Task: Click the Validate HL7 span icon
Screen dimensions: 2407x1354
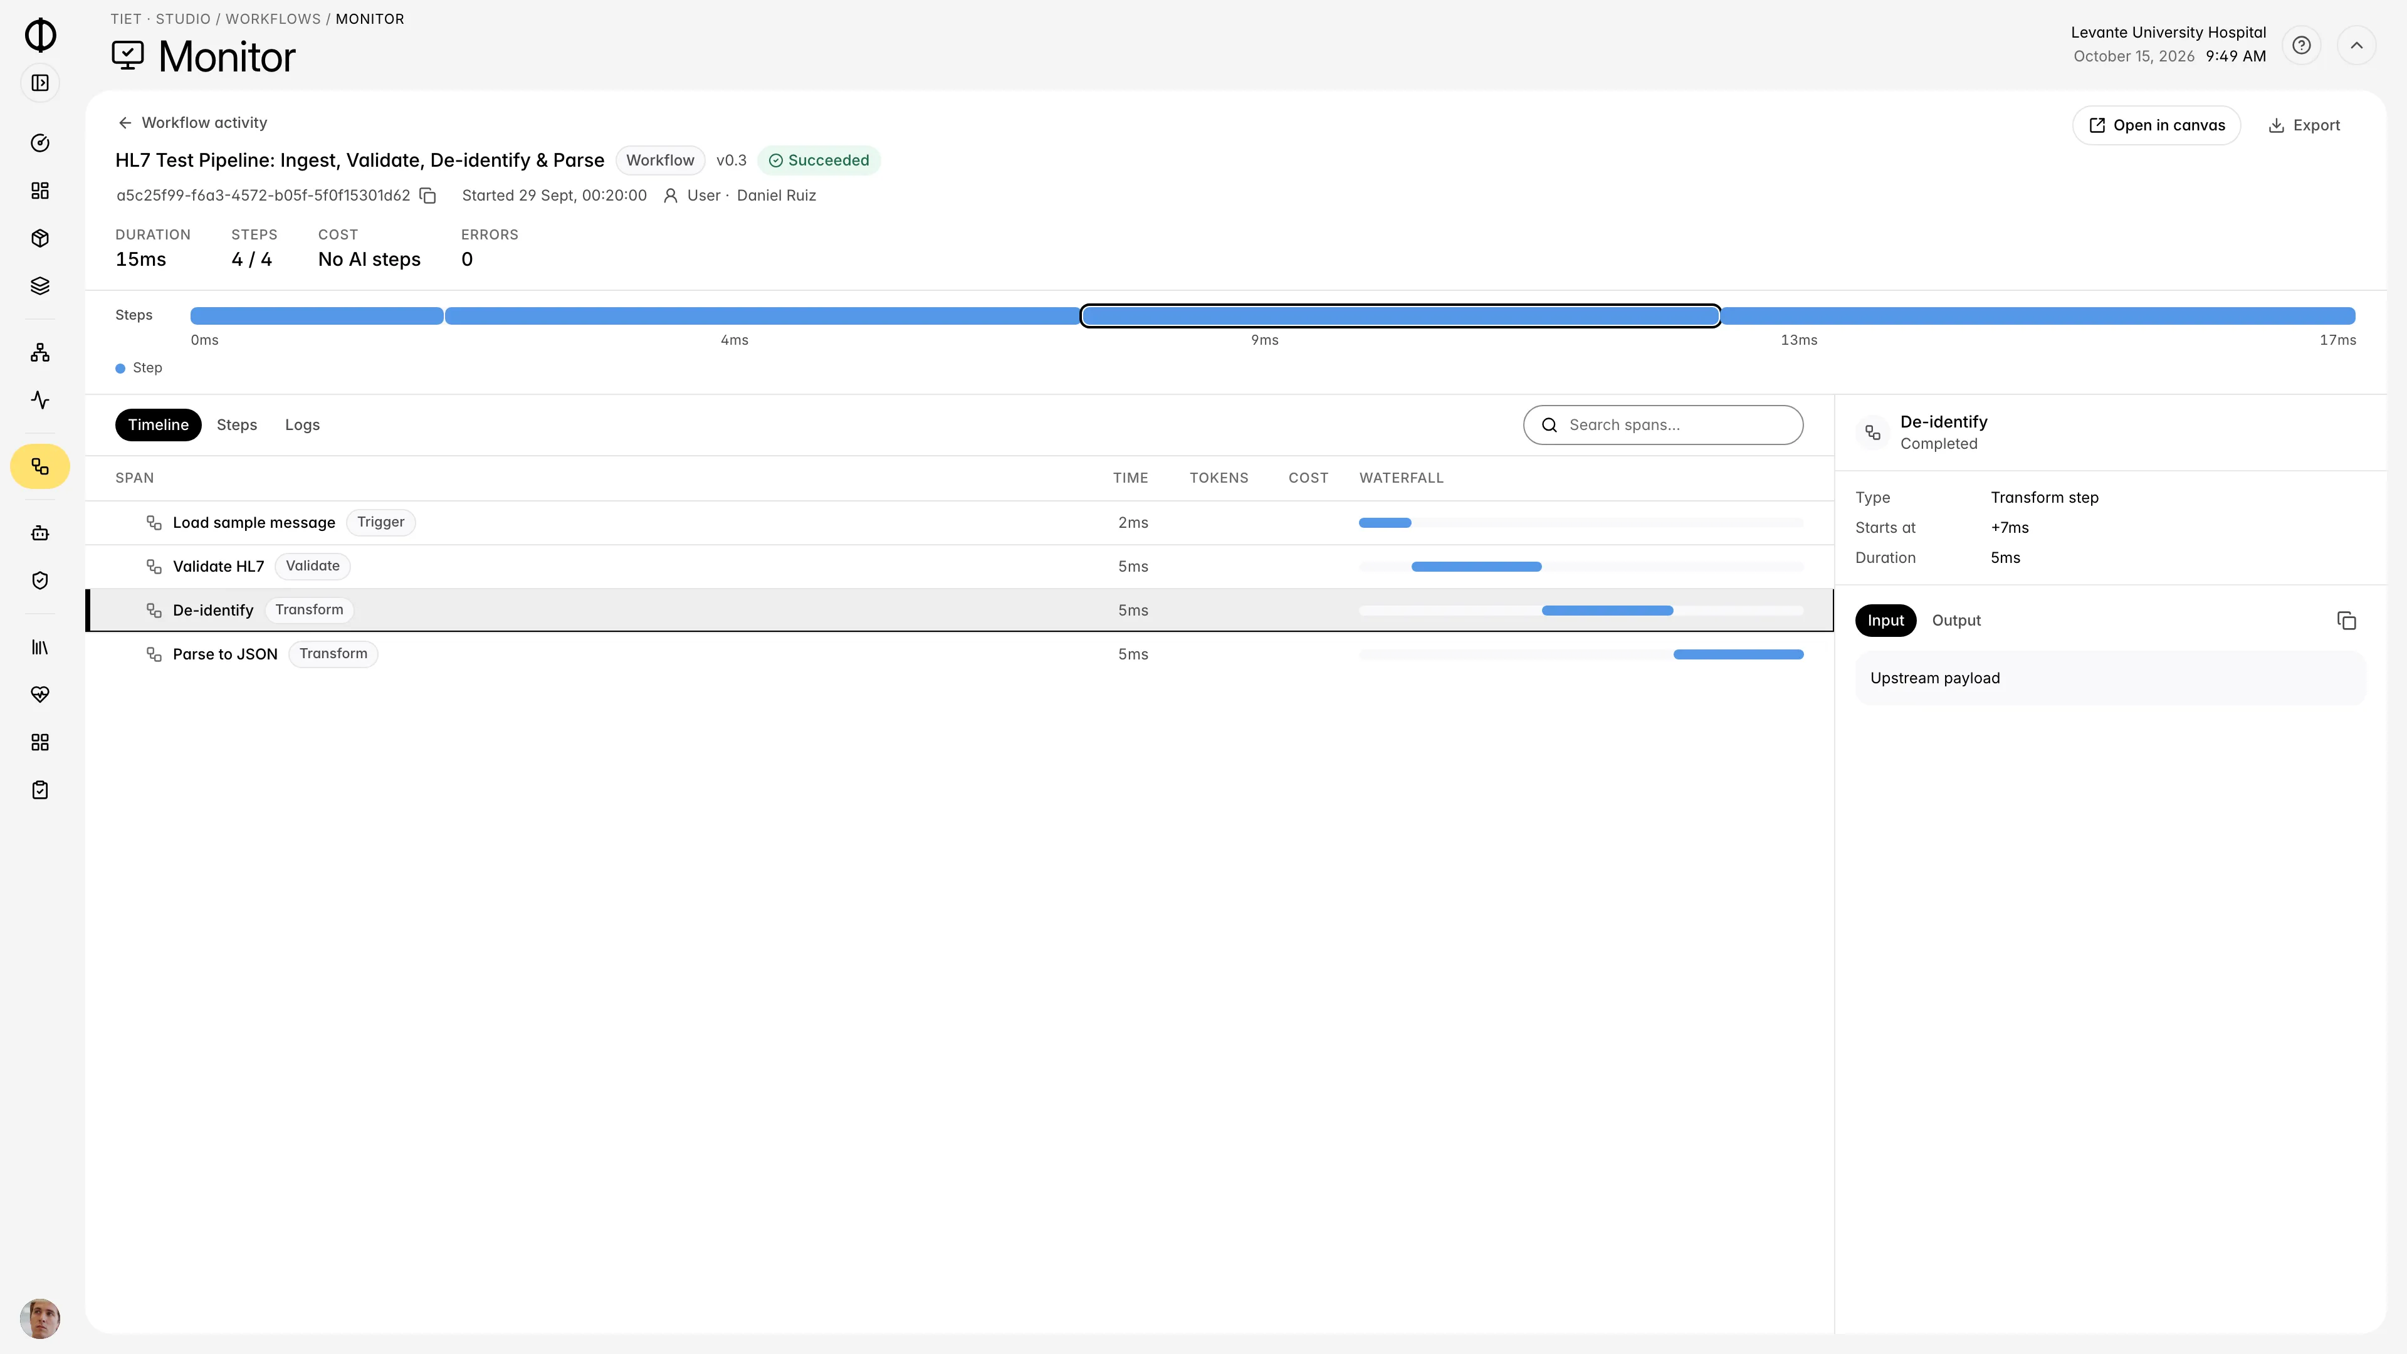Action: tap(154, 566)
